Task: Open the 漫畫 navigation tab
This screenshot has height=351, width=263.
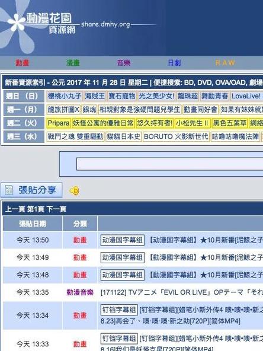Action: click(73, 63)
